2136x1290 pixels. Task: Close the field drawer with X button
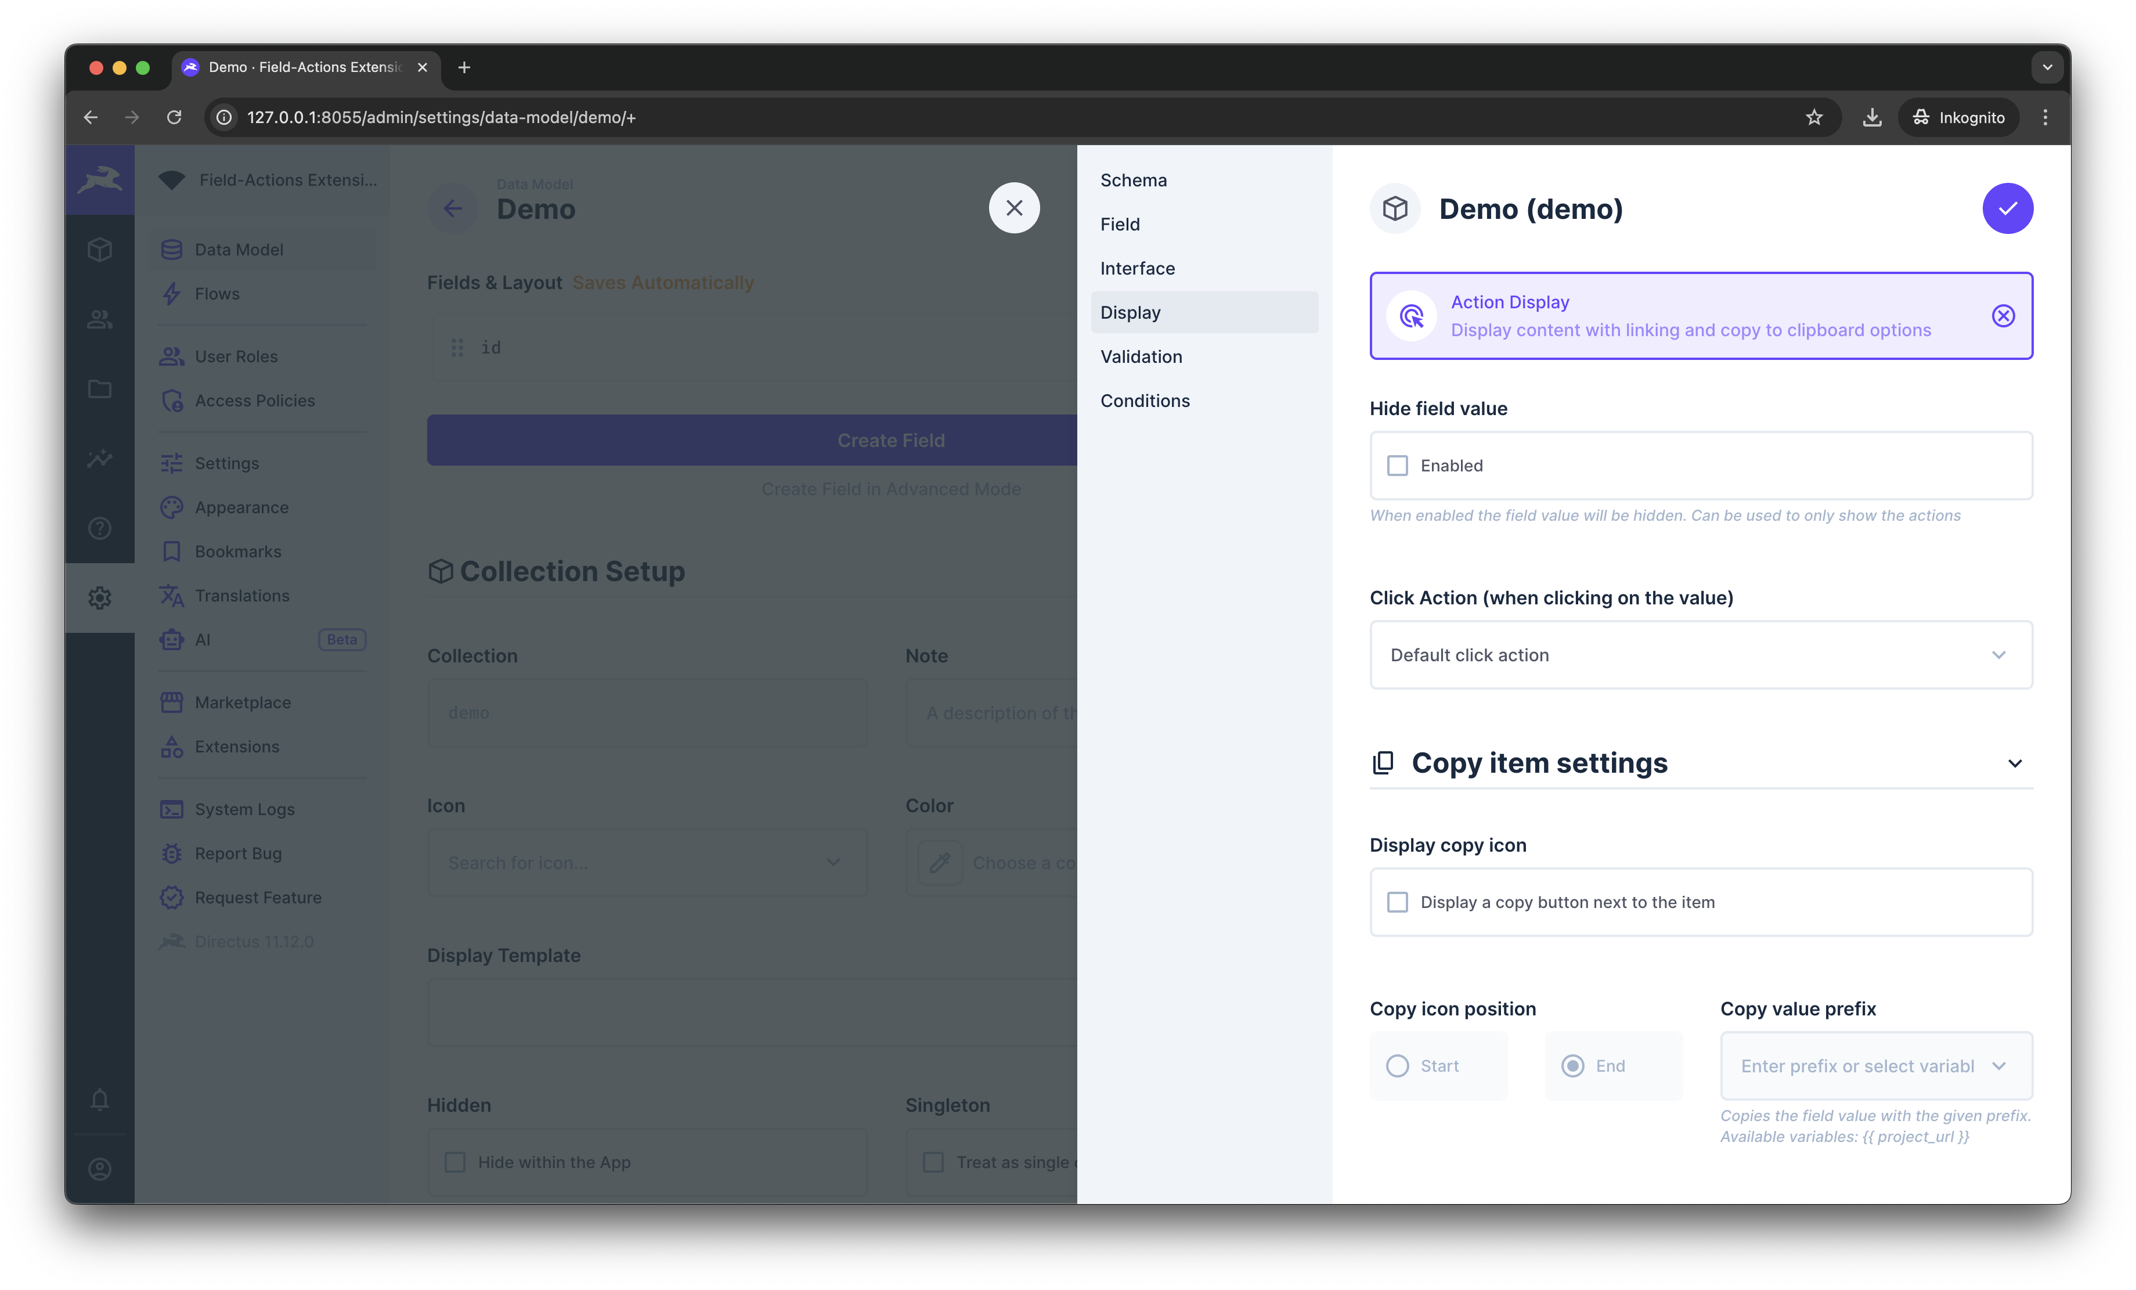pyautogui.click(x=1013, y=208)
